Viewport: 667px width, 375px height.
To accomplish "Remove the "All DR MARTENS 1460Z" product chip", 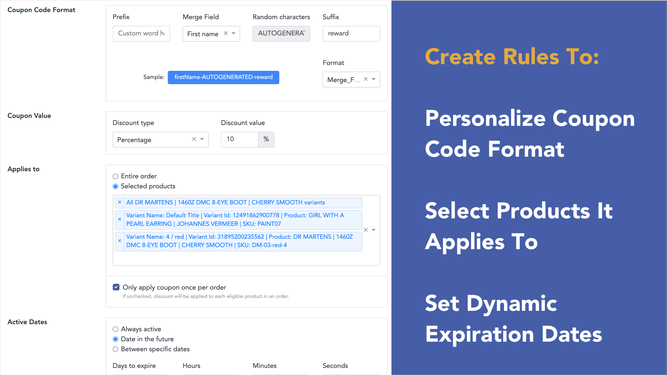I will click(x=120, y=202).
